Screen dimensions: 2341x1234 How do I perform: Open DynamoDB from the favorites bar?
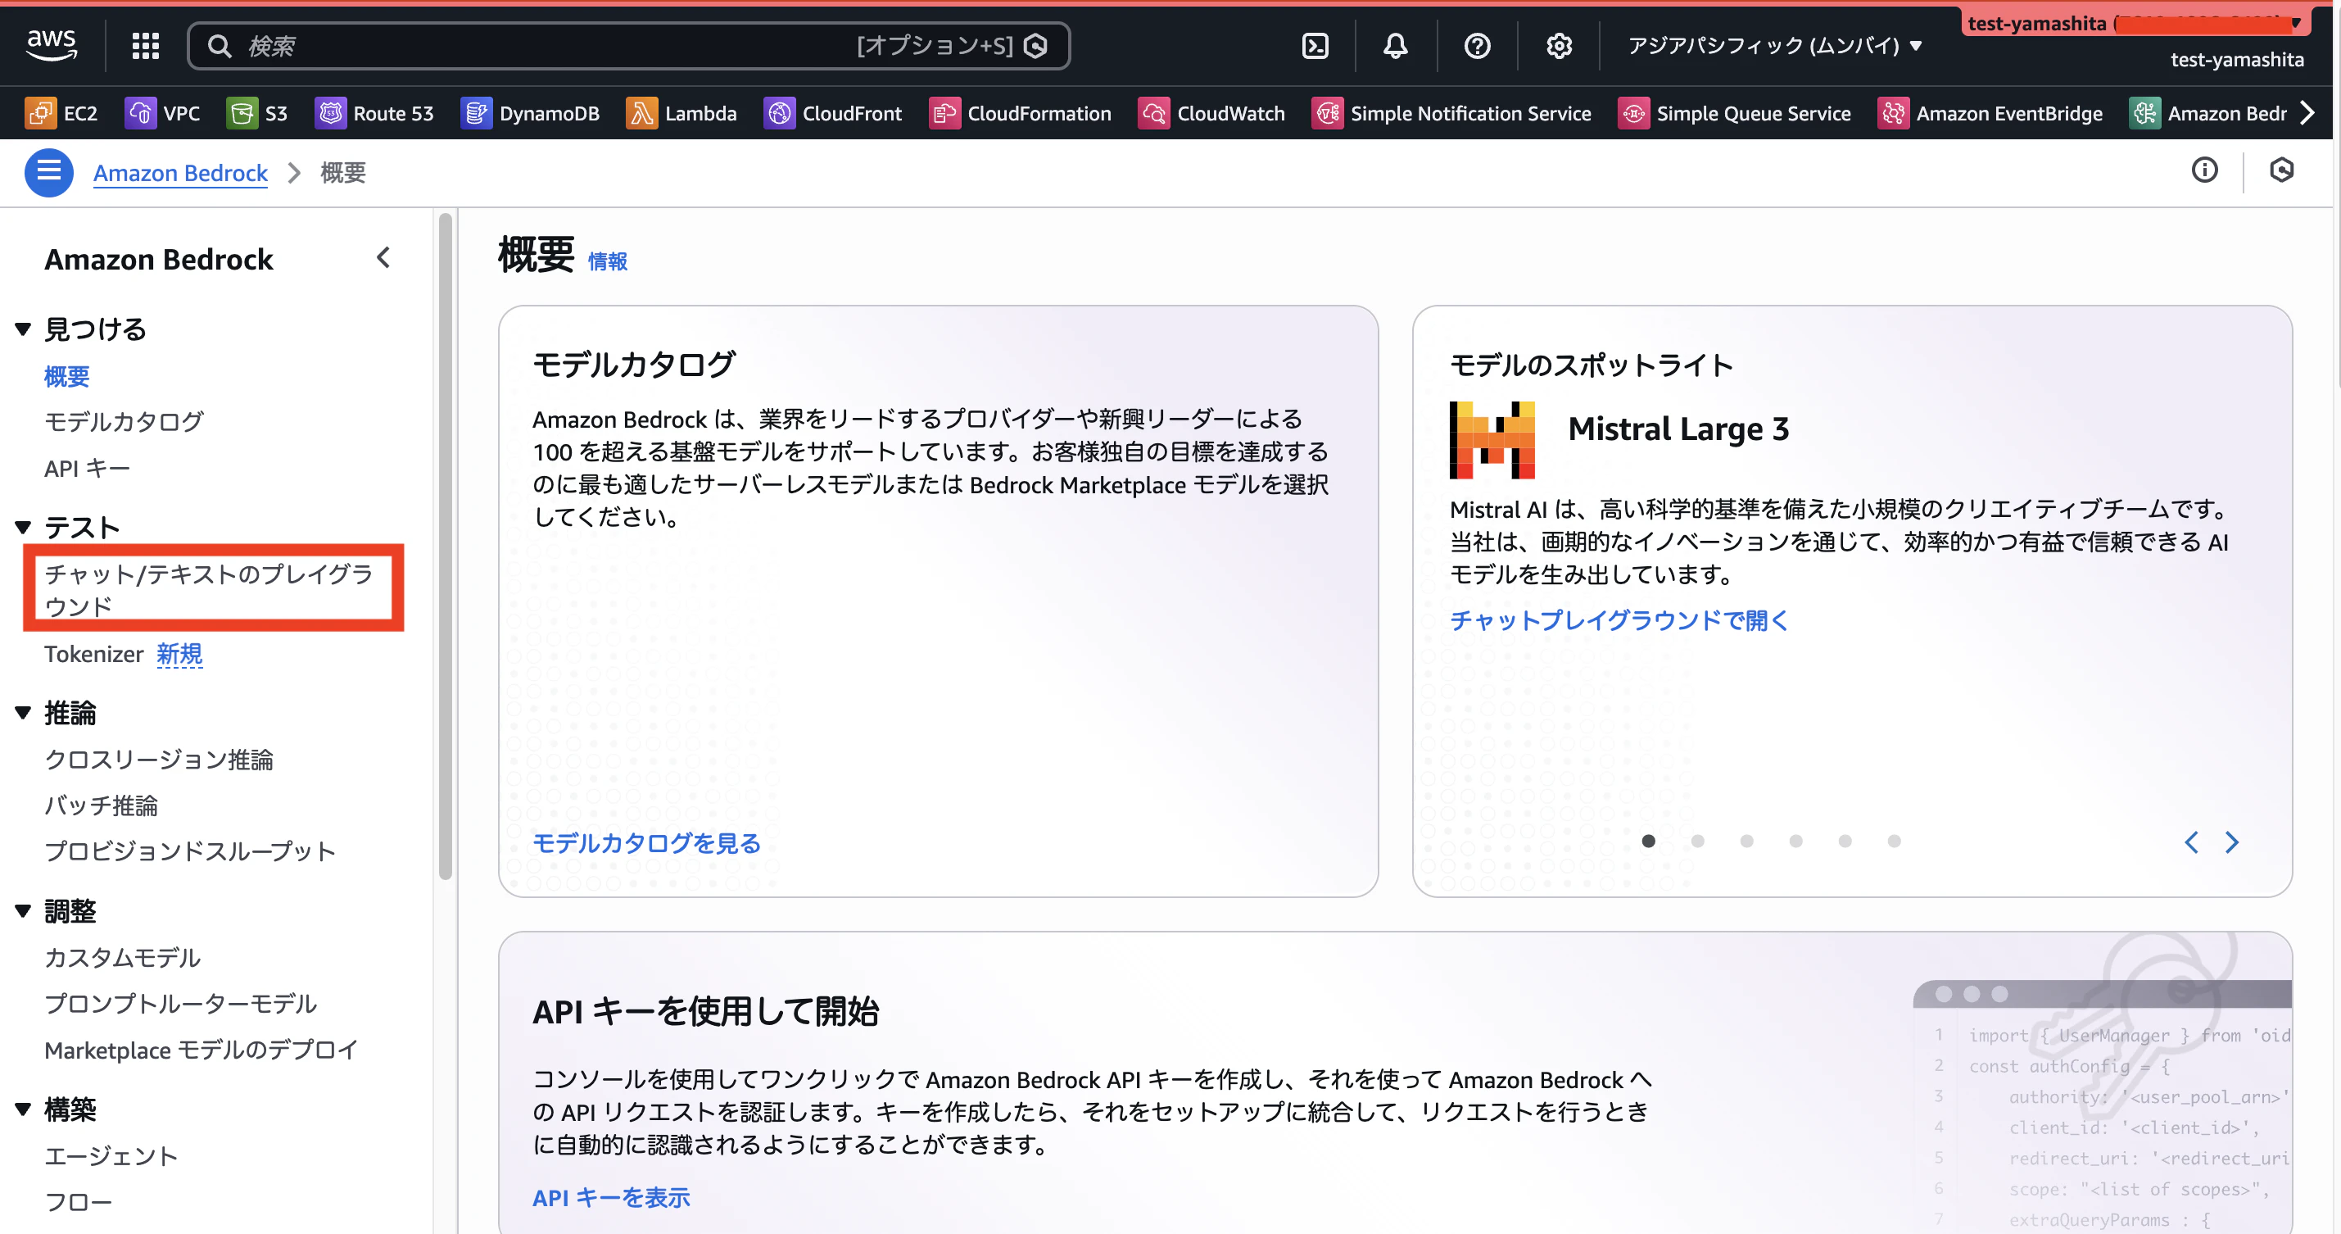pyautogui.click(x=531, y=113)
